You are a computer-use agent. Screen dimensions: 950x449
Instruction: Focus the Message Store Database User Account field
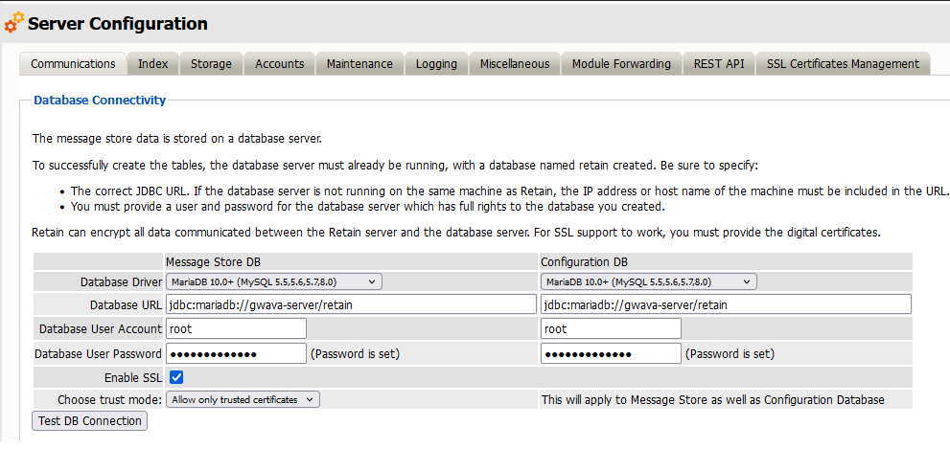click(x=236, y=328)
